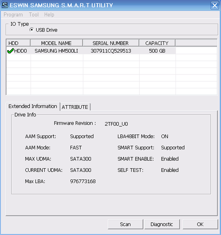Open the Help menu
This screenshot has width=221, height=235.
click(x=49, y=15)
